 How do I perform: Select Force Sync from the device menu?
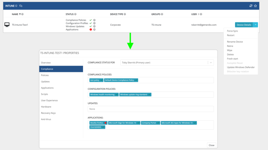pyautogui.click(x=232, y=31)
